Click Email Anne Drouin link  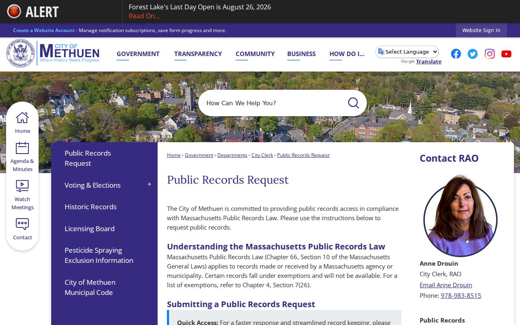pos(446,285)
